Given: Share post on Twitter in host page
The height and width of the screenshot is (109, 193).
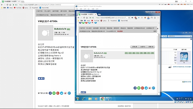Looking at the screenshot, I should pyautogui.click(x=62, y=93).
